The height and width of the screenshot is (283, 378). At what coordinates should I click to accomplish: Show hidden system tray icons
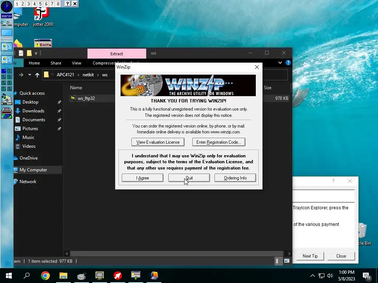[x=312, y=276]
